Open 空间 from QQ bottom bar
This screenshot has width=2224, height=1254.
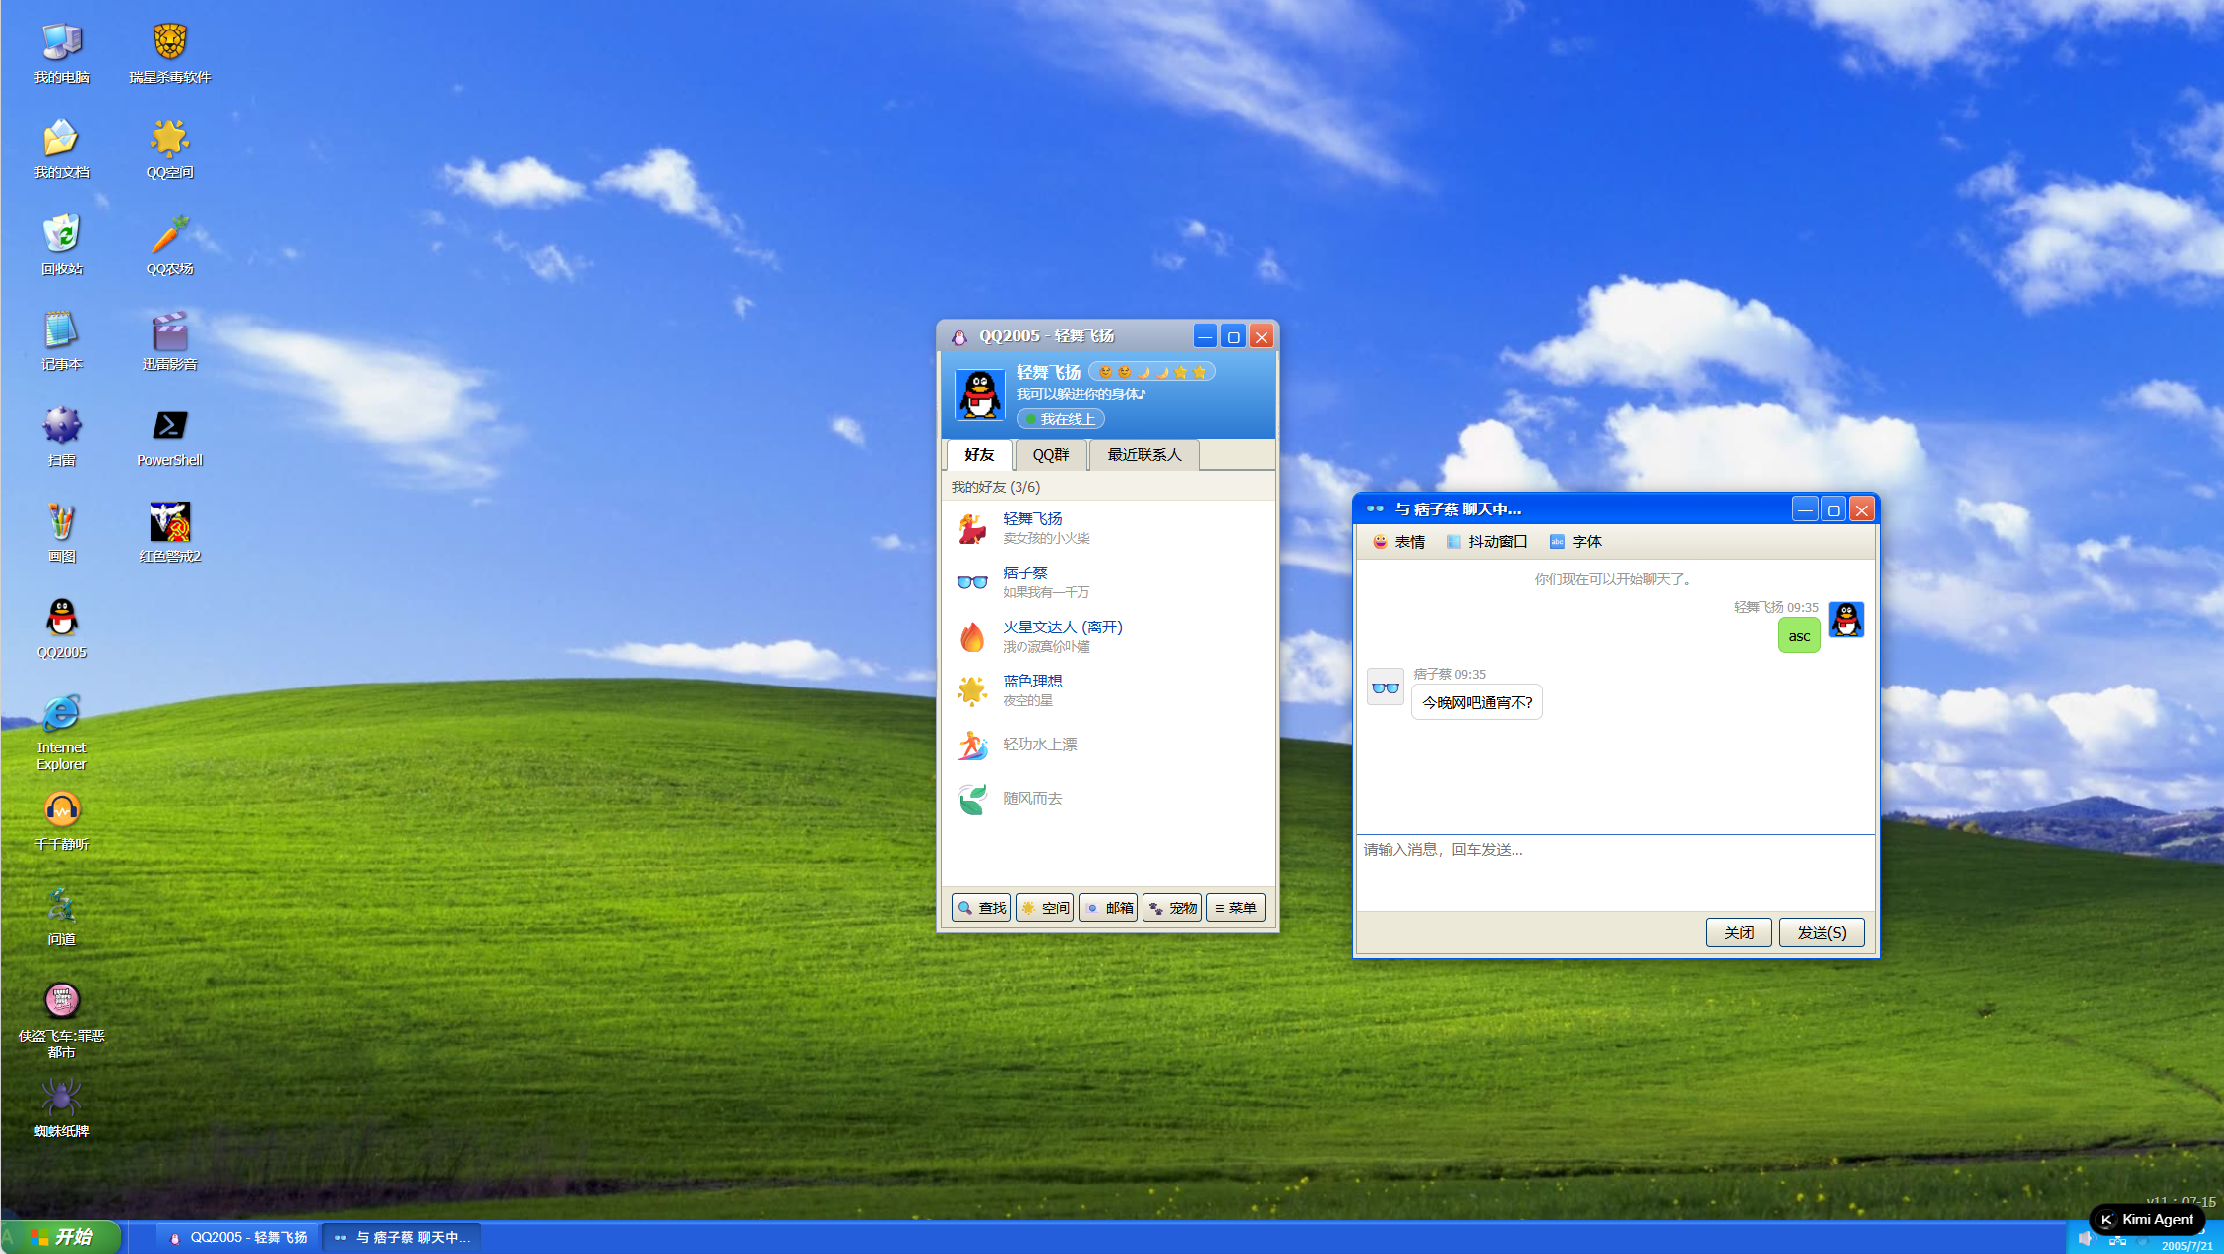click(1045, 908)
